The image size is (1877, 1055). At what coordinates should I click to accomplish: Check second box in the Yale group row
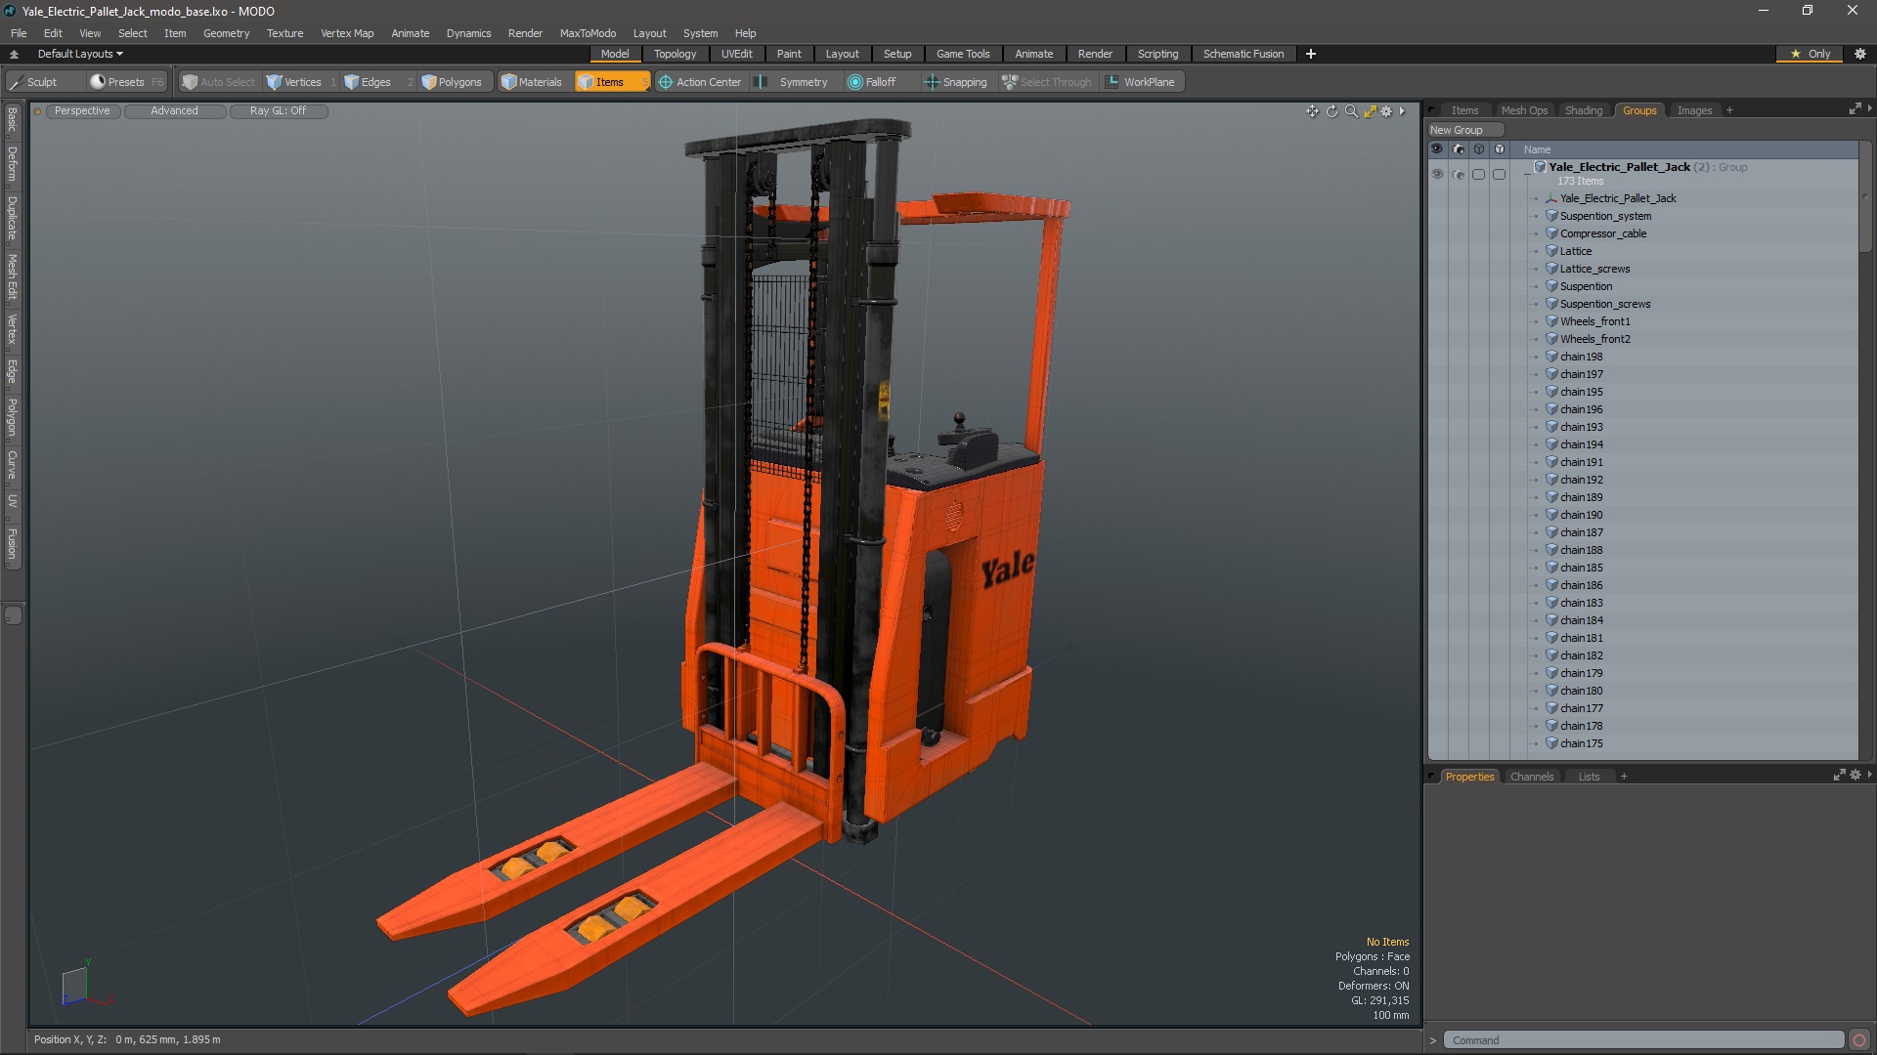[x=1500, y=174]
